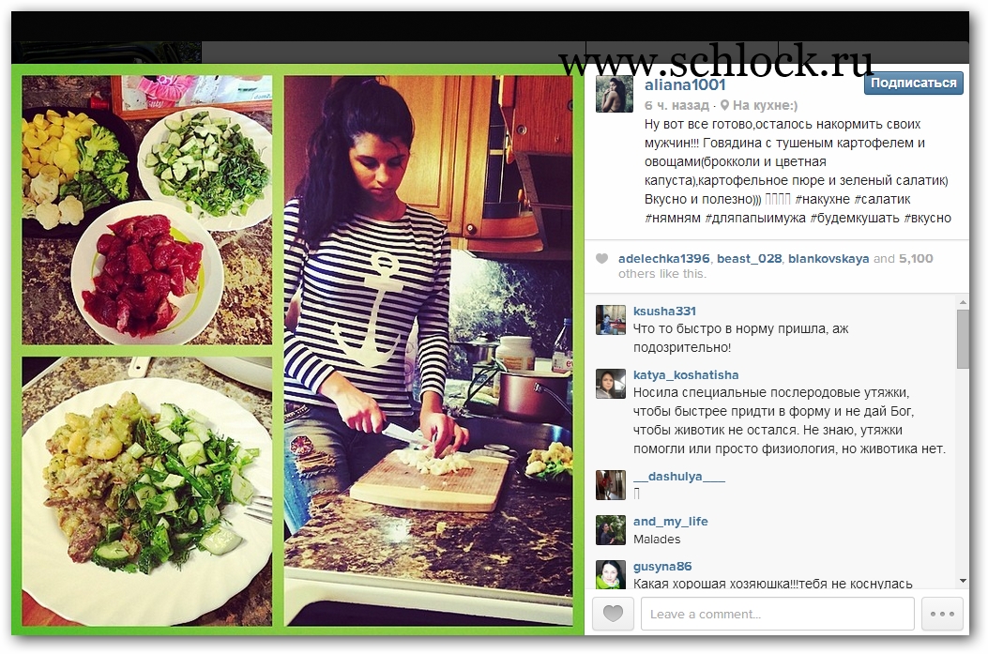Click the Подписаться follow button
The image size is (988, 654).
click(913, 84)
